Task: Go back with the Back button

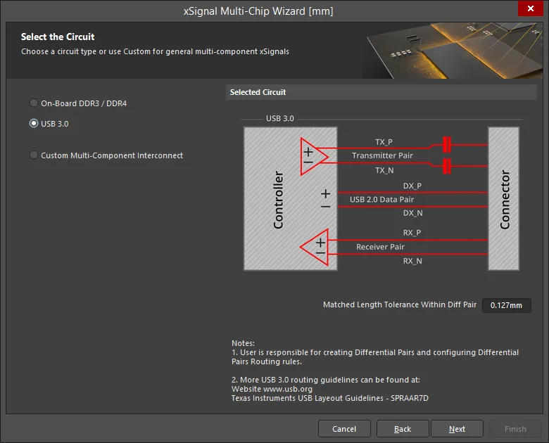Action: pyautogui.click(x=403, y=429)
